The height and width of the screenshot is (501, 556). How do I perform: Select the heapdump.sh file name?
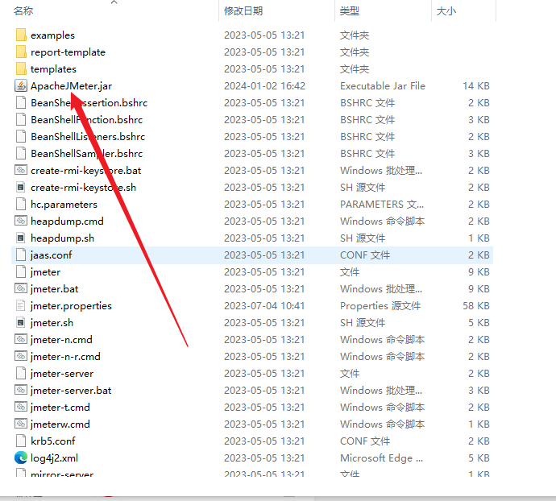tap(62, 238)
